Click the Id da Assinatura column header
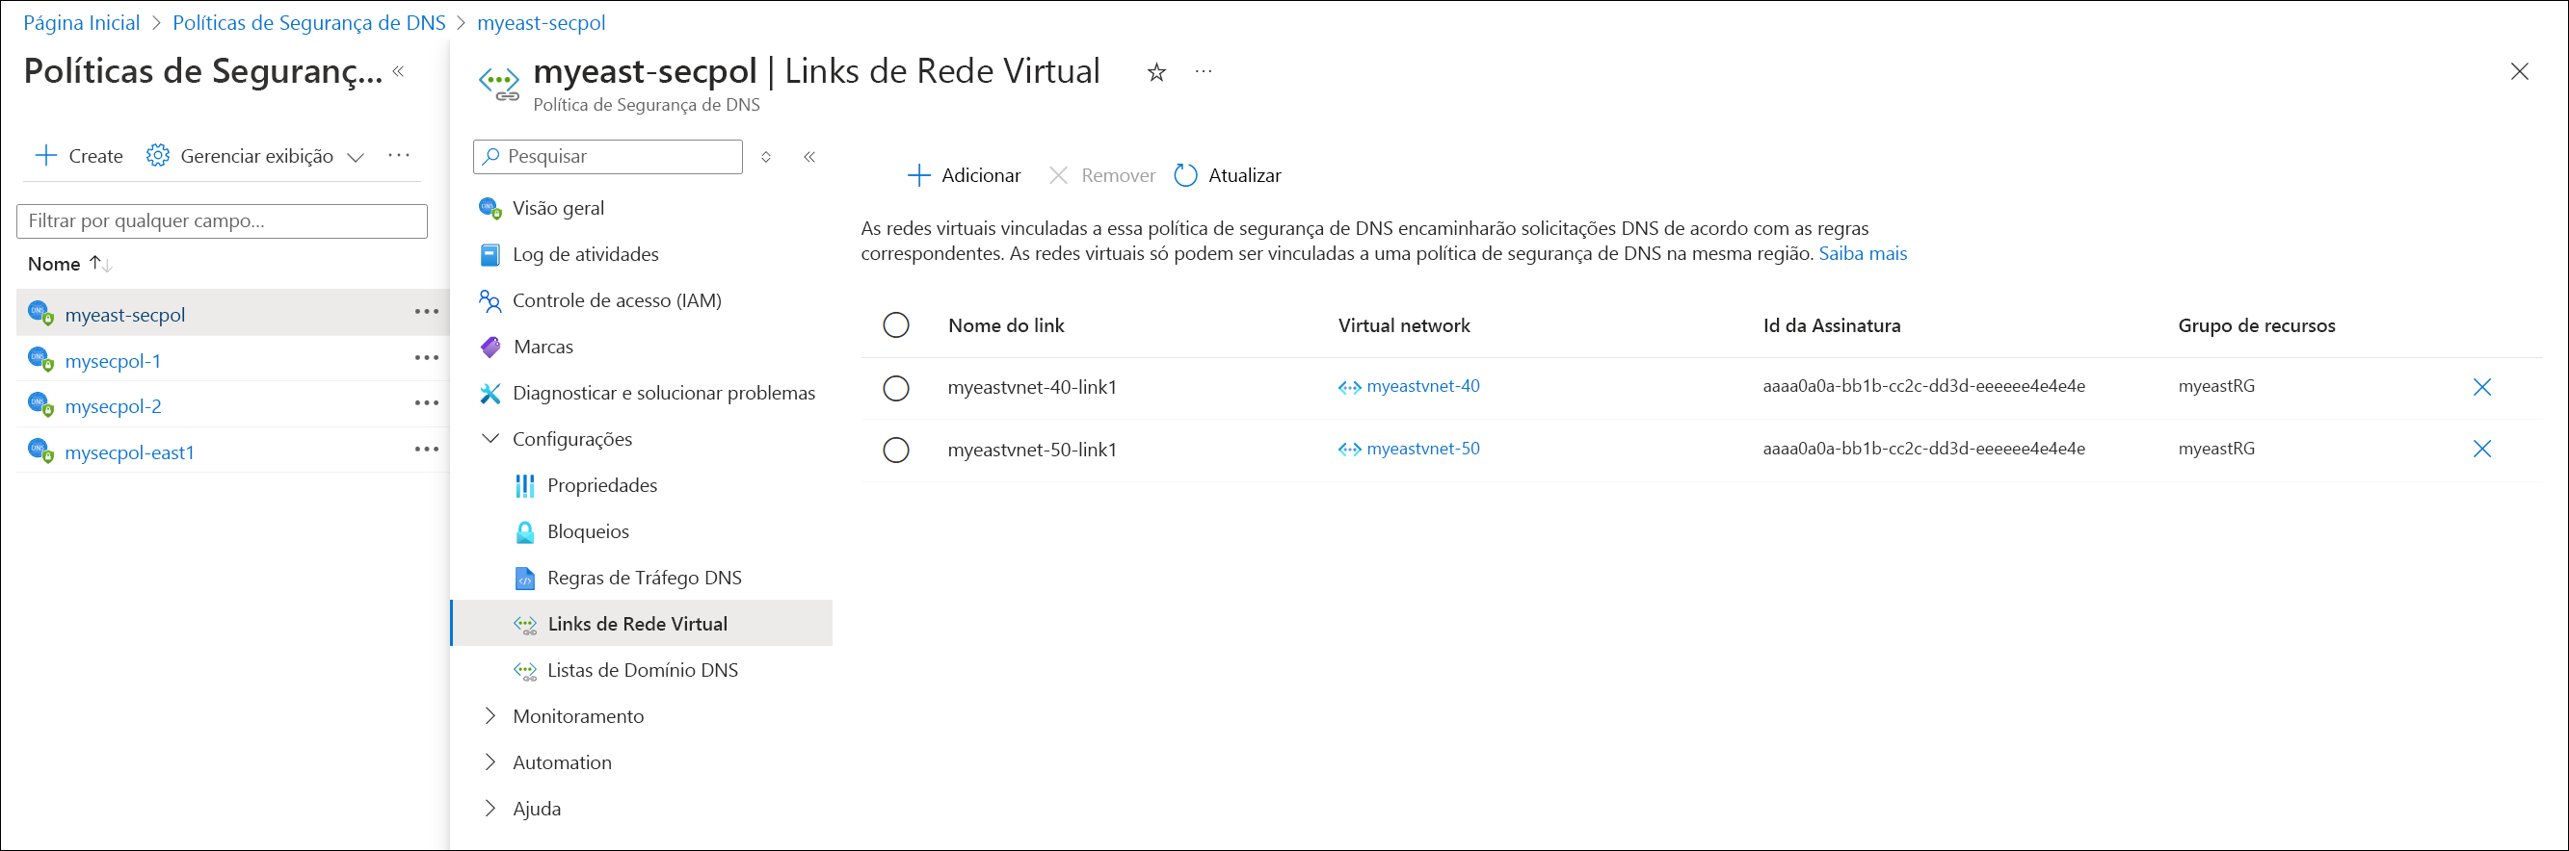2569x851 pixels. (x=1831, y=324)
